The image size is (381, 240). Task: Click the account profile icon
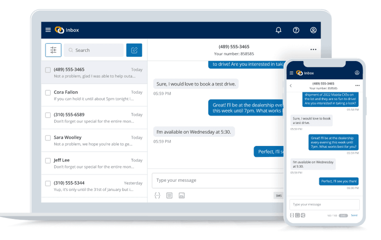click(313, 30)
